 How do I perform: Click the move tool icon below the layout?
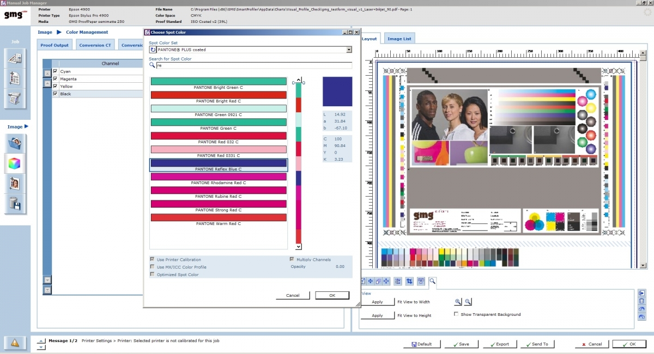(370, 281)
